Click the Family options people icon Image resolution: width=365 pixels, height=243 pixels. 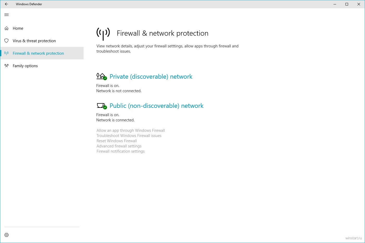pyautogui.click(x=7, y=66)
